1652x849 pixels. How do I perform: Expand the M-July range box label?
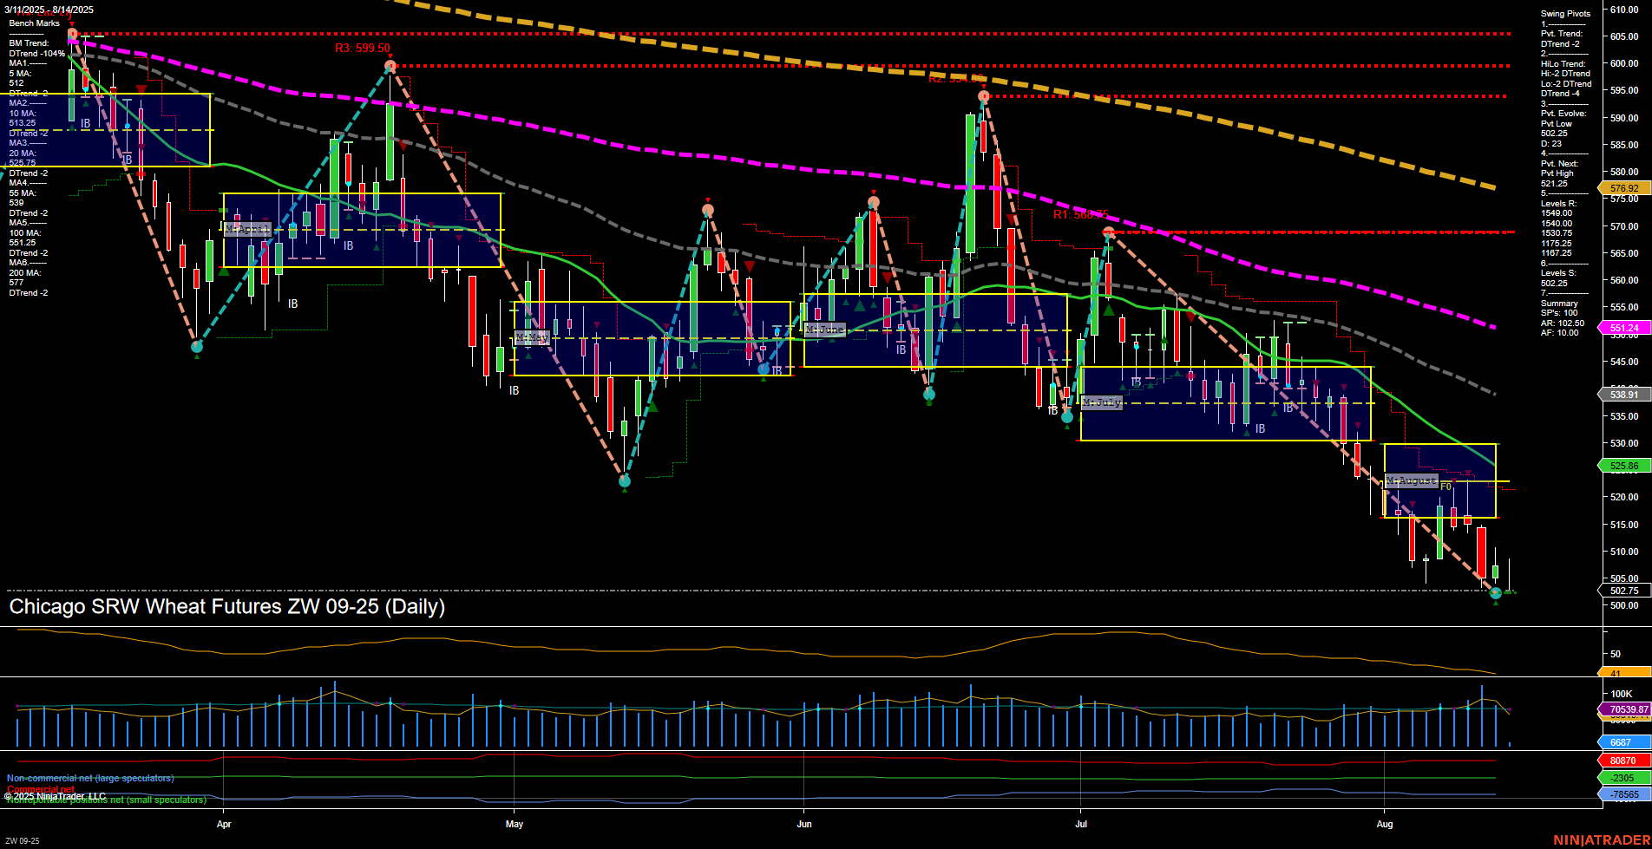point(1102,402)
